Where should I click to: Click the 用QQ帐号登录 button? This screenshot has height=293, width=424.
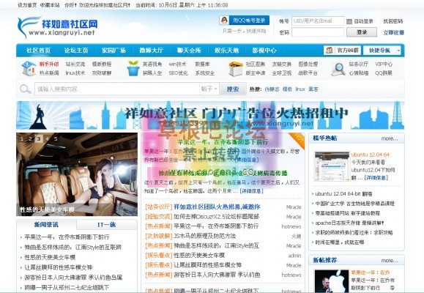coord(244,21)
